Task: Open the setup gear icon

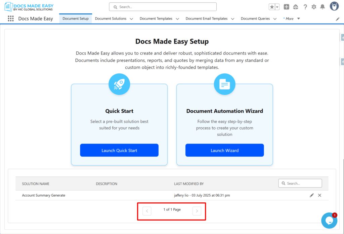Action: tap(314, 7)
